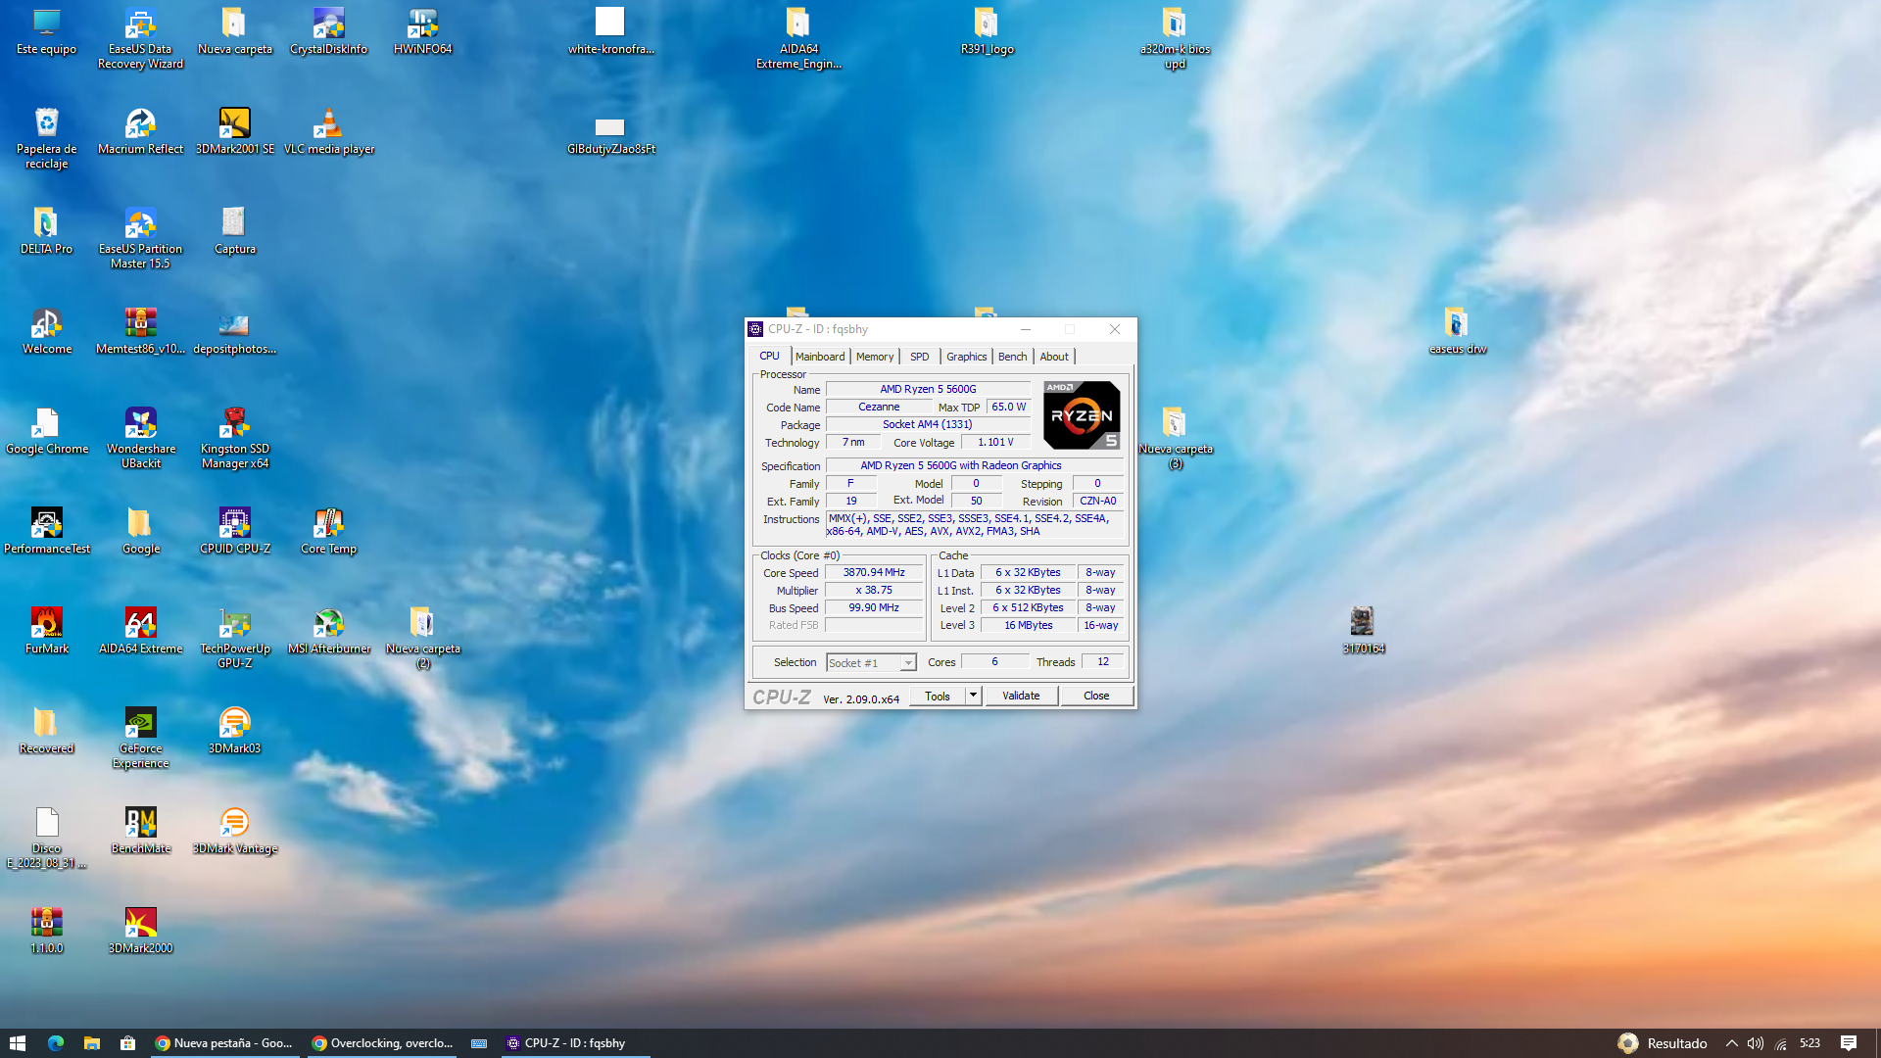
Task: Open the HWiNFO64 desktop icon
Action: coord(422,31)
